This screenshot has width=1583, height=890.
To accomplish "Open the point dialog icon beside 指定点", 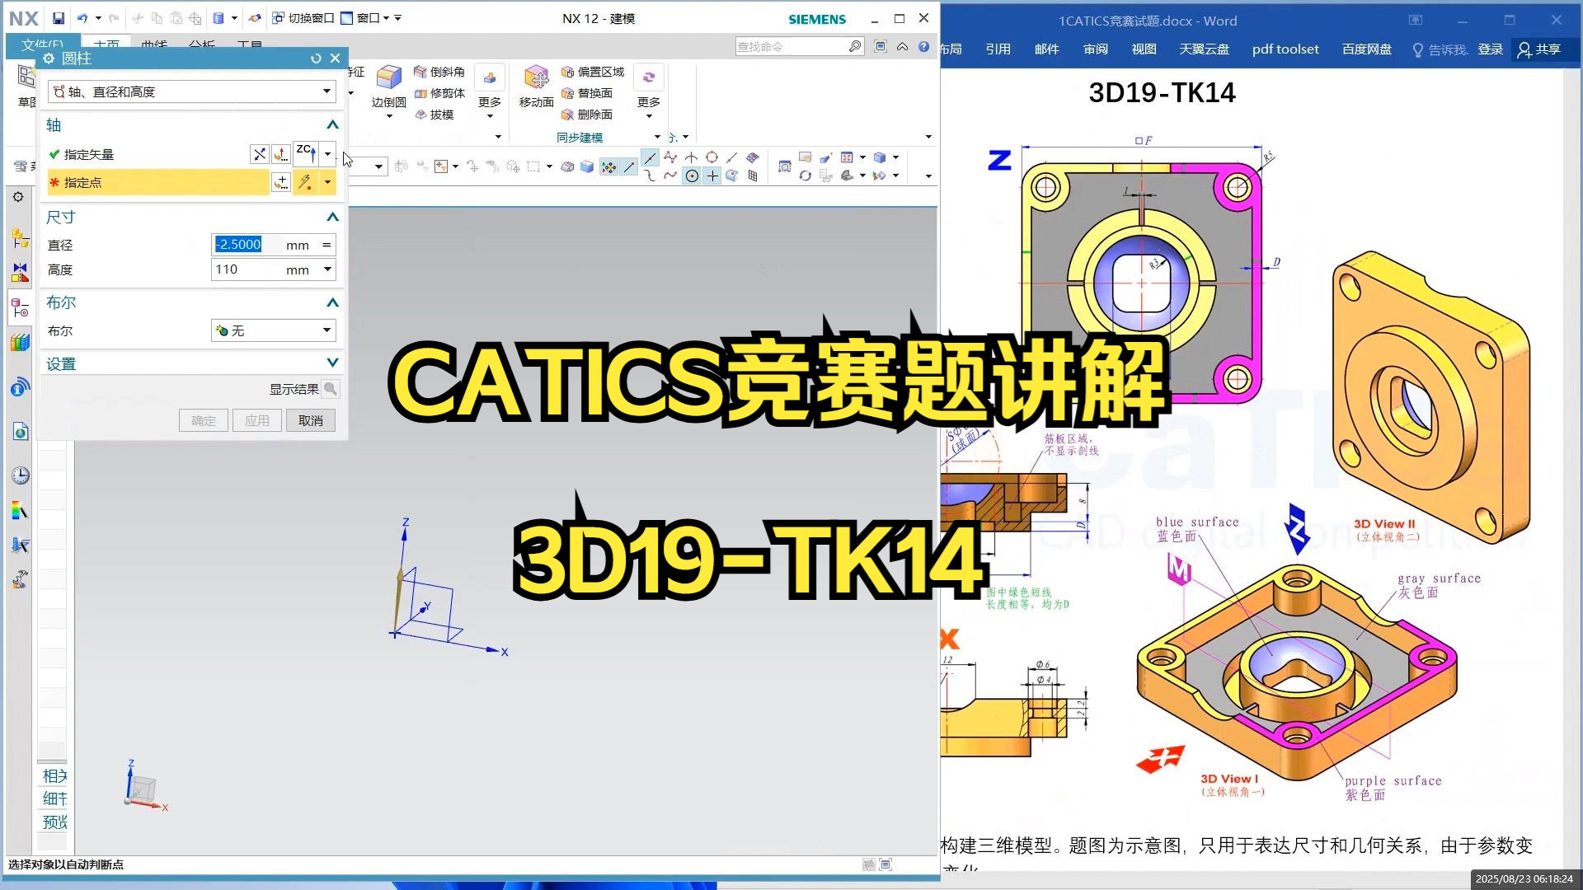I will point(281,182).
